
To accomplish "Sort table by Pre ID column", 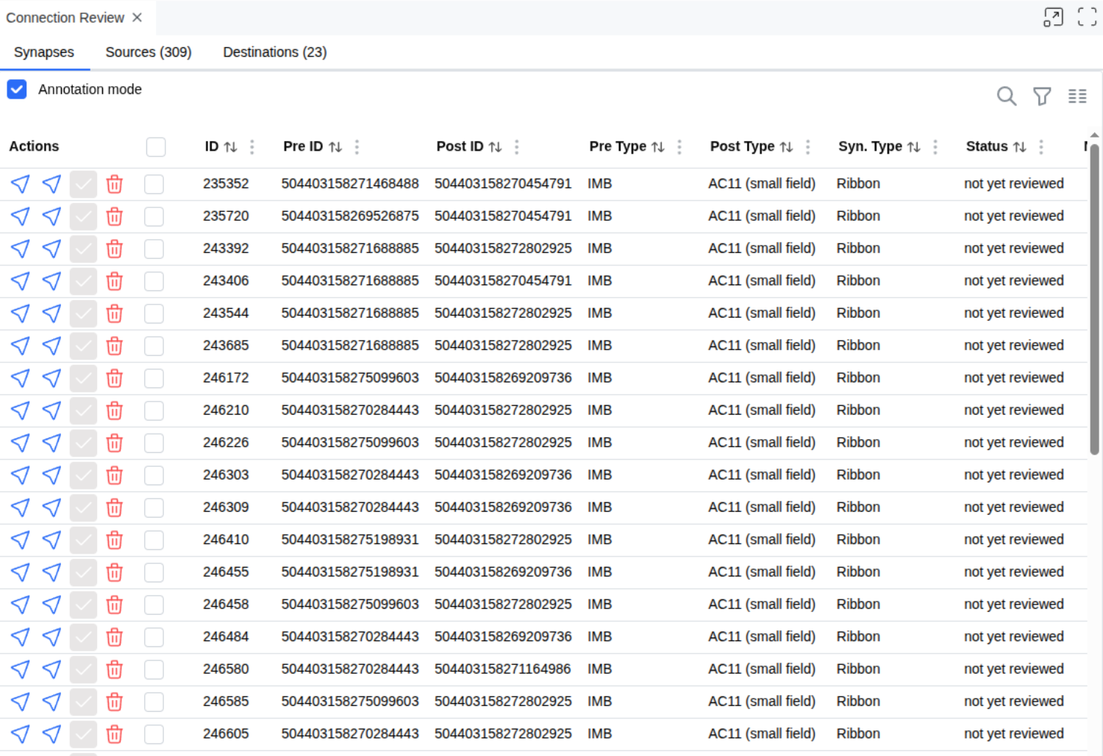I will [335, 147].
